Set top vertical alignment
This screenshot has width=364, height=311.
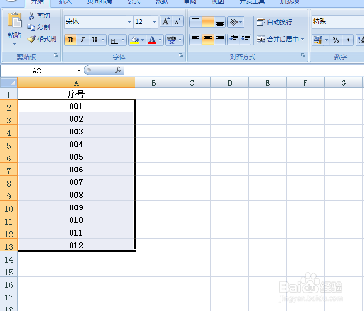pos(196,22)
